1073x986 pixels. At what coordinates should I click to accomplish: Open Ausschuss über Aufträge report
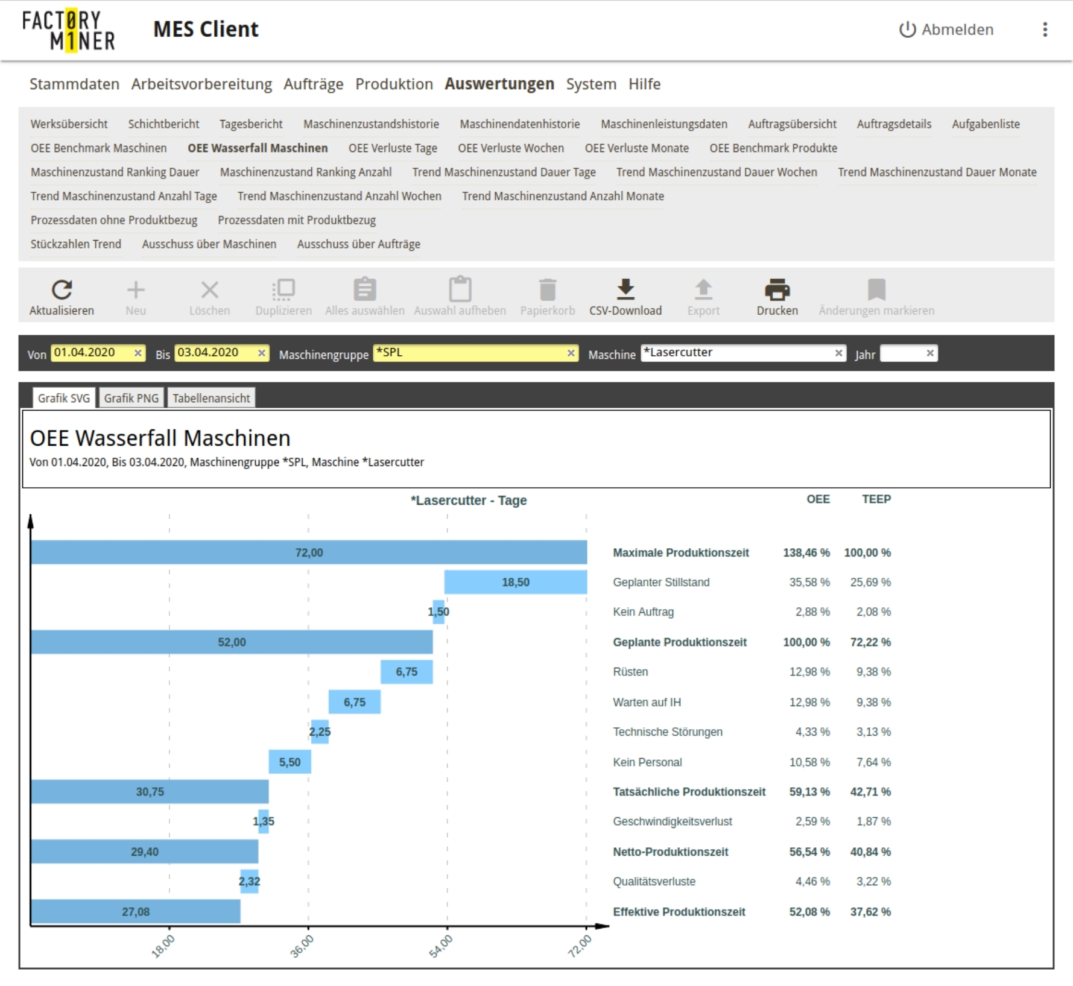tap(359, 245)
